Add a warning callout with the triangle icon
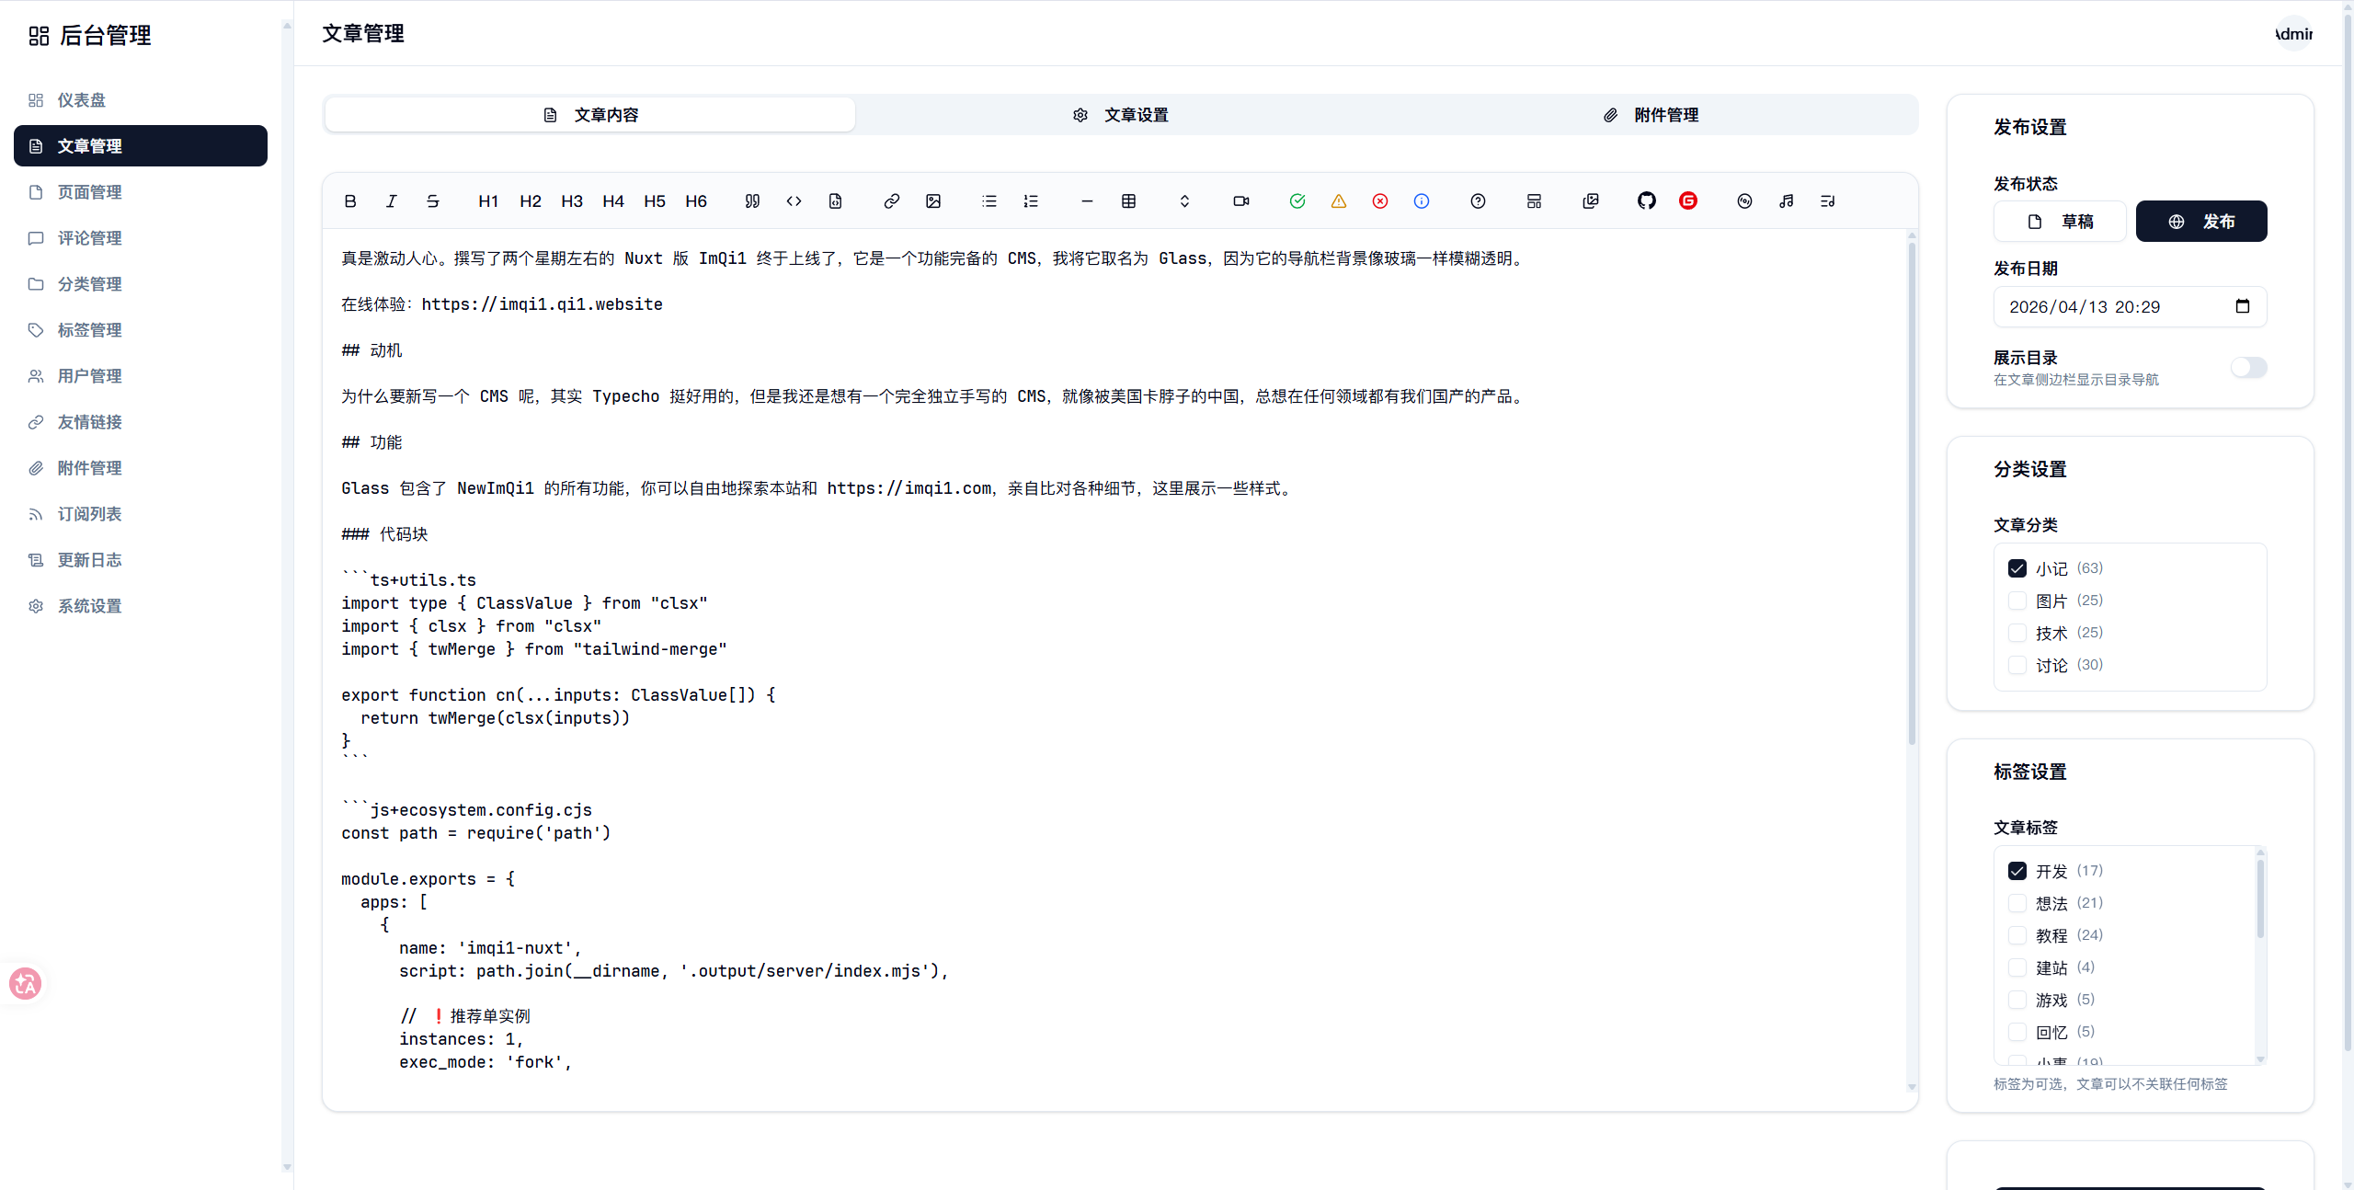Image resolution: width=2354 pixels, height=1190 pixels. (1338, 201)
